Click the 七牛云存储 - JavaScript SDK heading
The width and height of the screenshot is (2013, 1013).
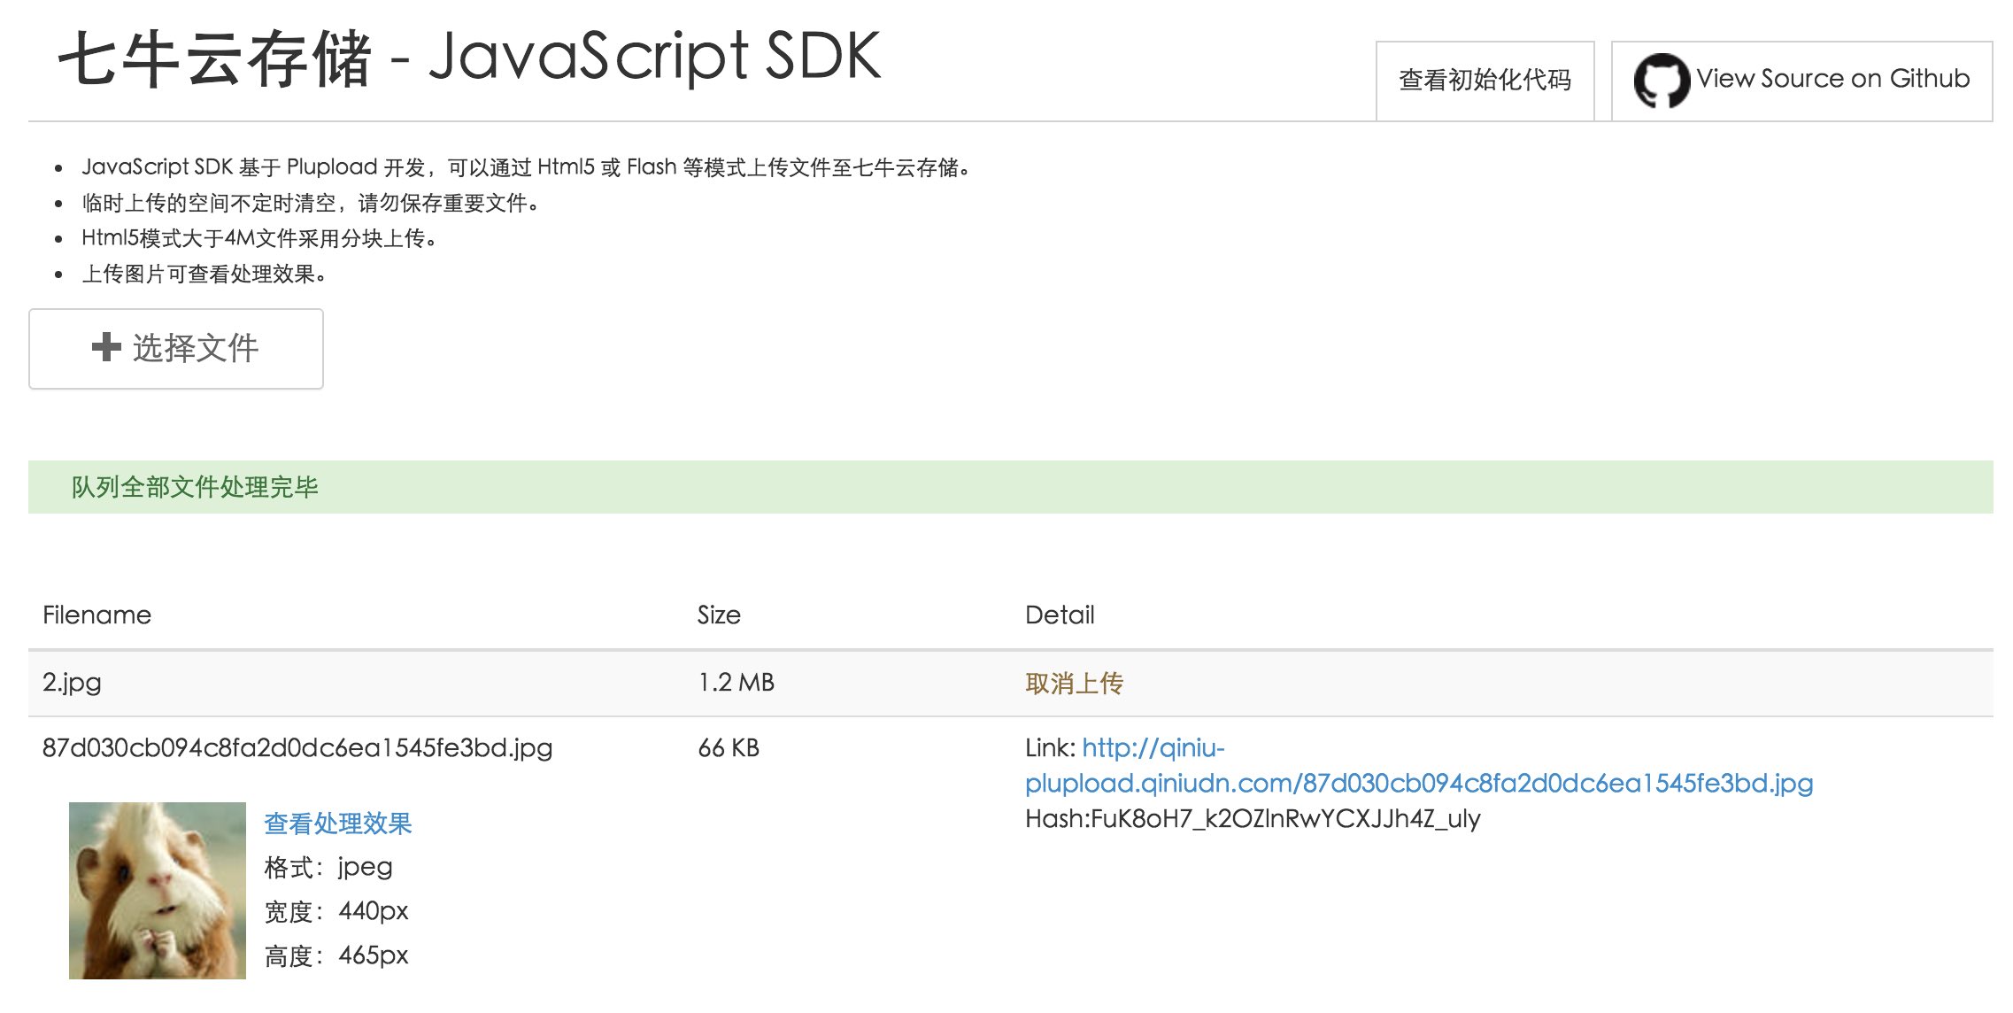click(469, 58)
